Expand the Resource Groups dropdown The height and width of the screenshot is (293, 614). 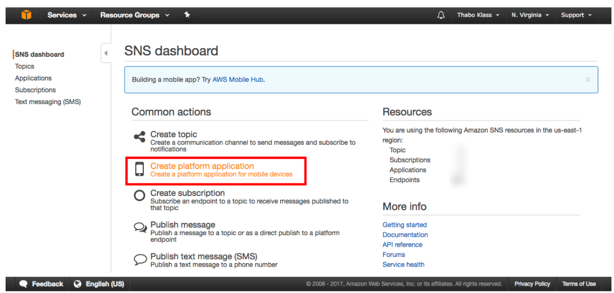(x=135, y=15)
